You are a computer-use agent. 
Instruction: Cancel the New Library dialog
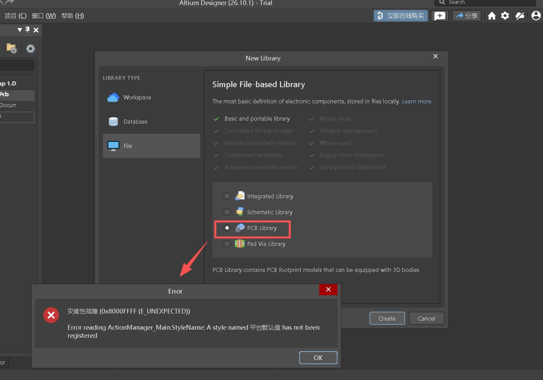click(x=426, y=319)
